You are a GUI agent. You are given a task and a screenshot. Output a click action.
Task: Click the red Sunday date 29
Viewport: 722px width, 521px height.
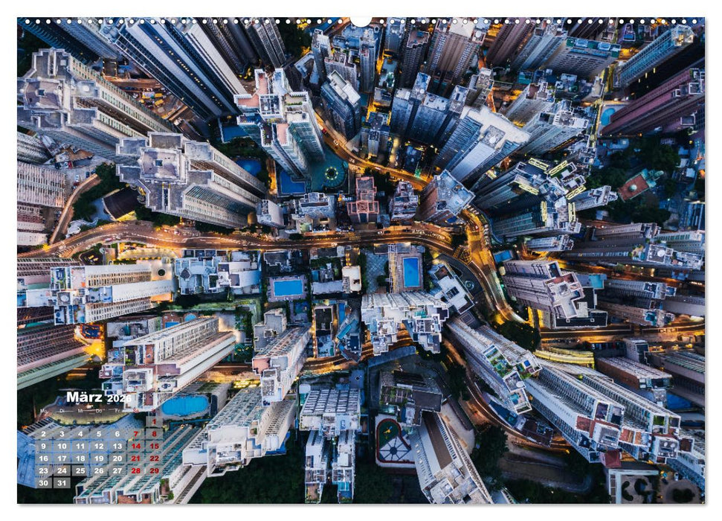point(155,470)
